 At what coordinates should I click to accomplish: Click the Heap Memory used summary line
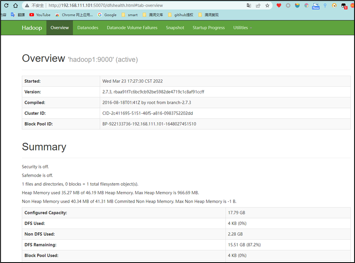[110, 193]
